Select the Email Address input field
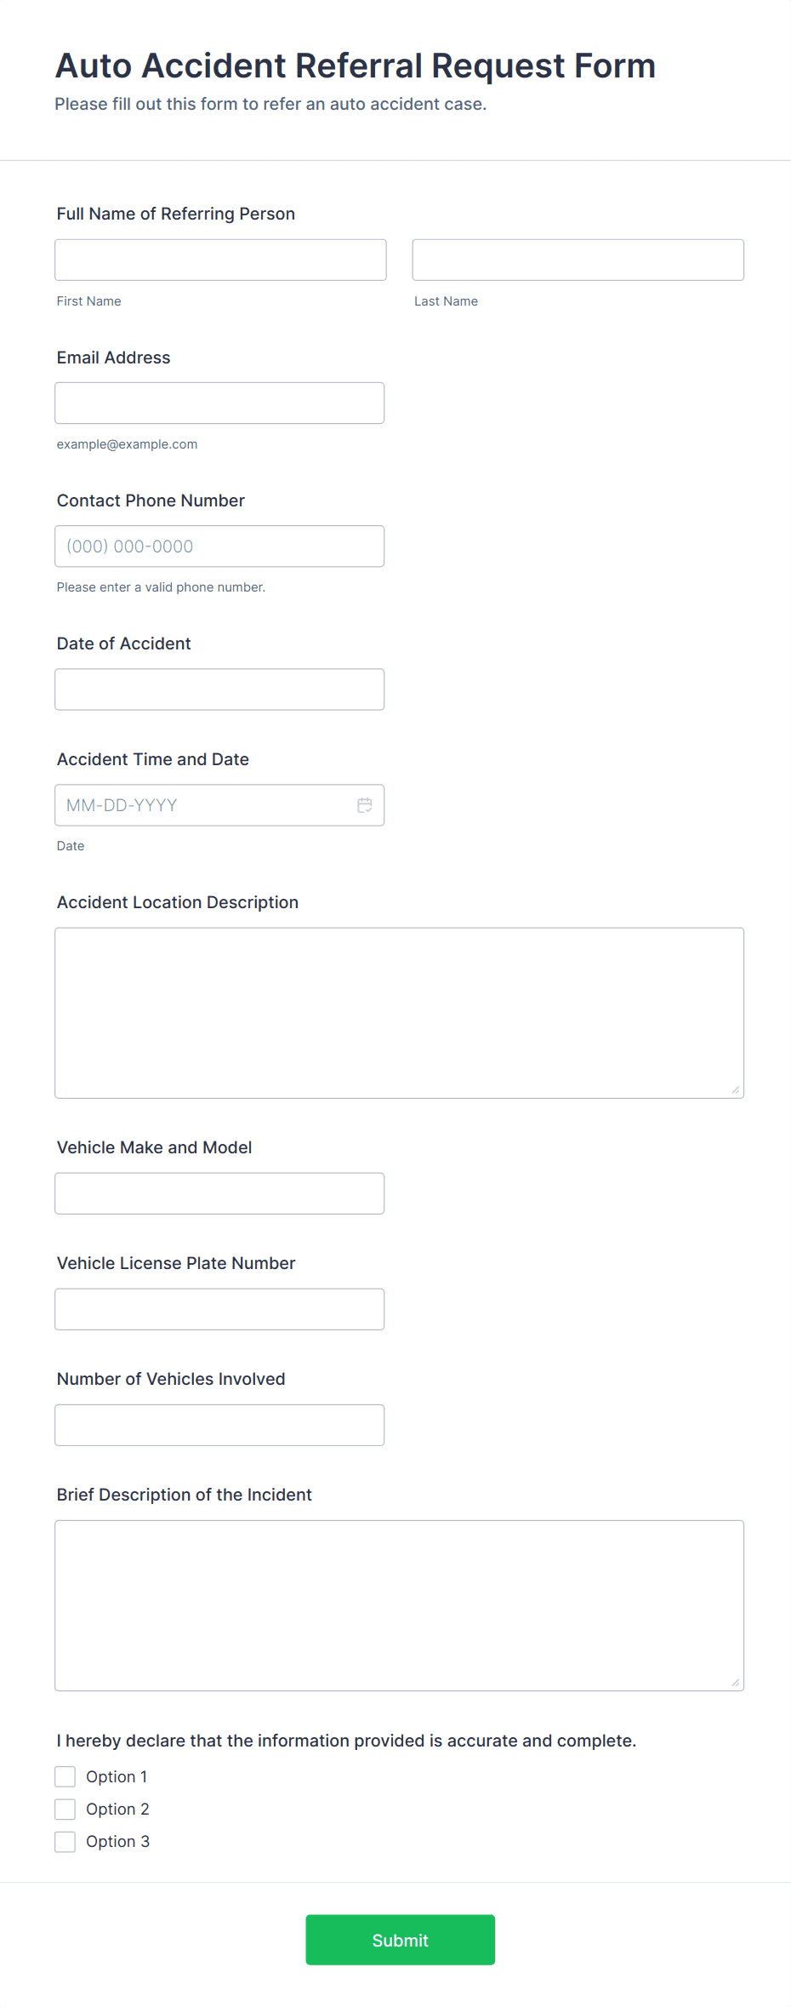This screenshot has width=791, height=2007. tap(219, 403)
